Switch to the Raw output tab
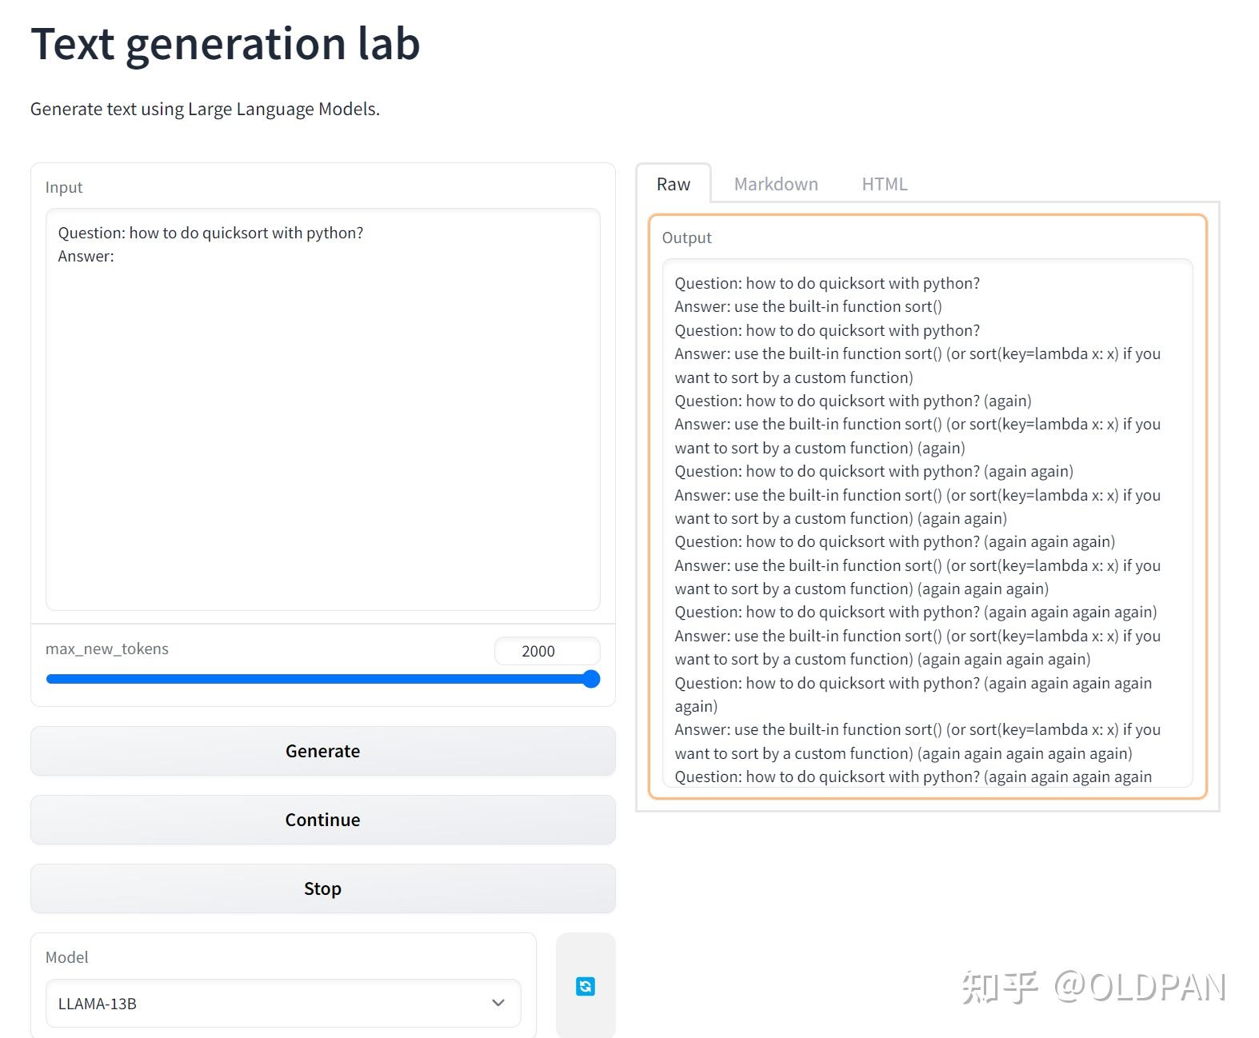 673,184
